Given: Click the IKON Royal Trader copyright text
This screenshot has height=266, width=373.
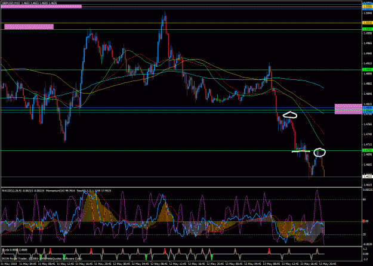Looking at the screenshot, I should coord(42,258).
